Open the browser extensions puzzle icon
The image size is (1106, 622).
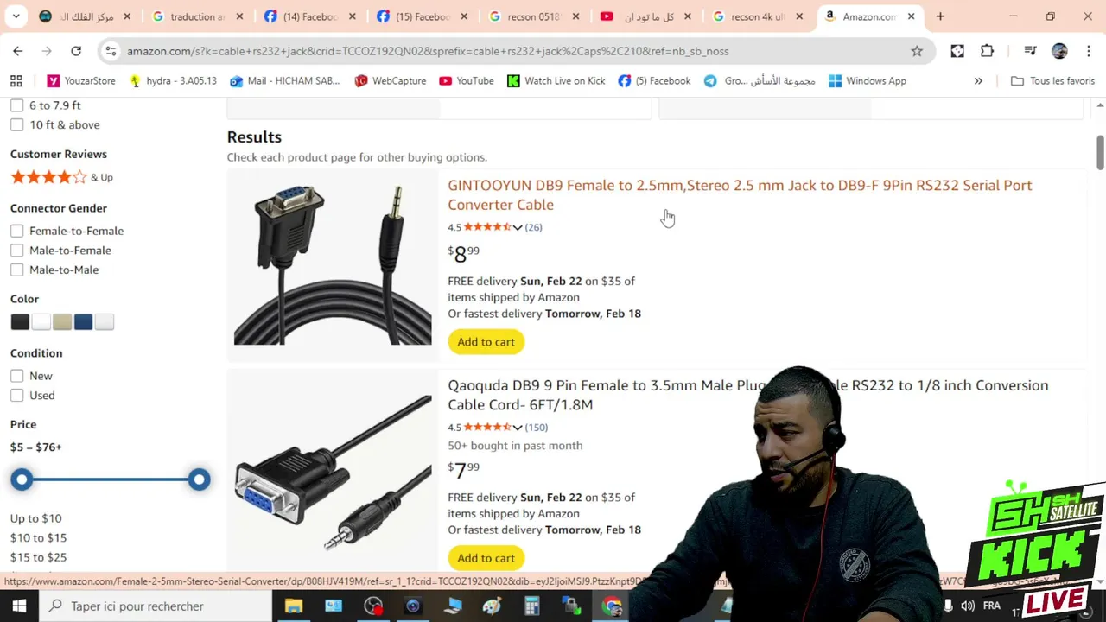[x=987, y=51]
